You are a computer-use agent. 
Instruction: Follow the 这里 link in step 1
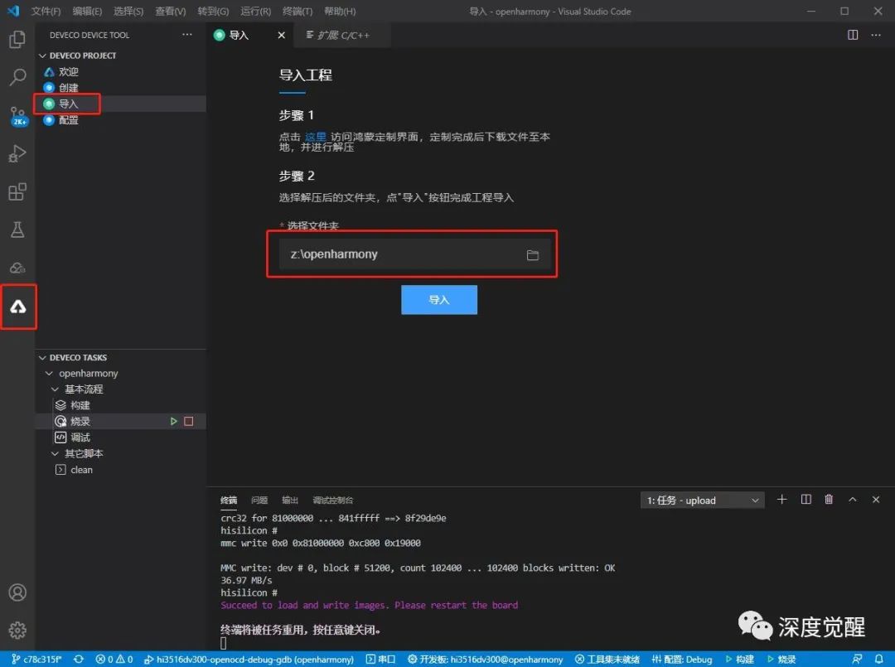[x=315, y=137]
